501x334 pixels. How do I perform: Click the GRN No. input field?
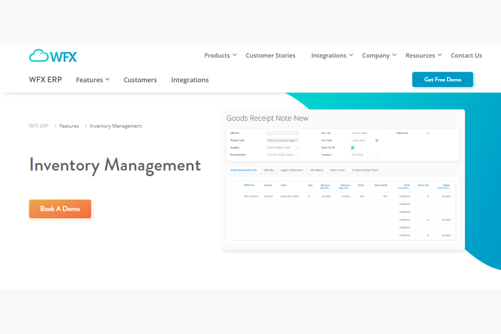283,133
